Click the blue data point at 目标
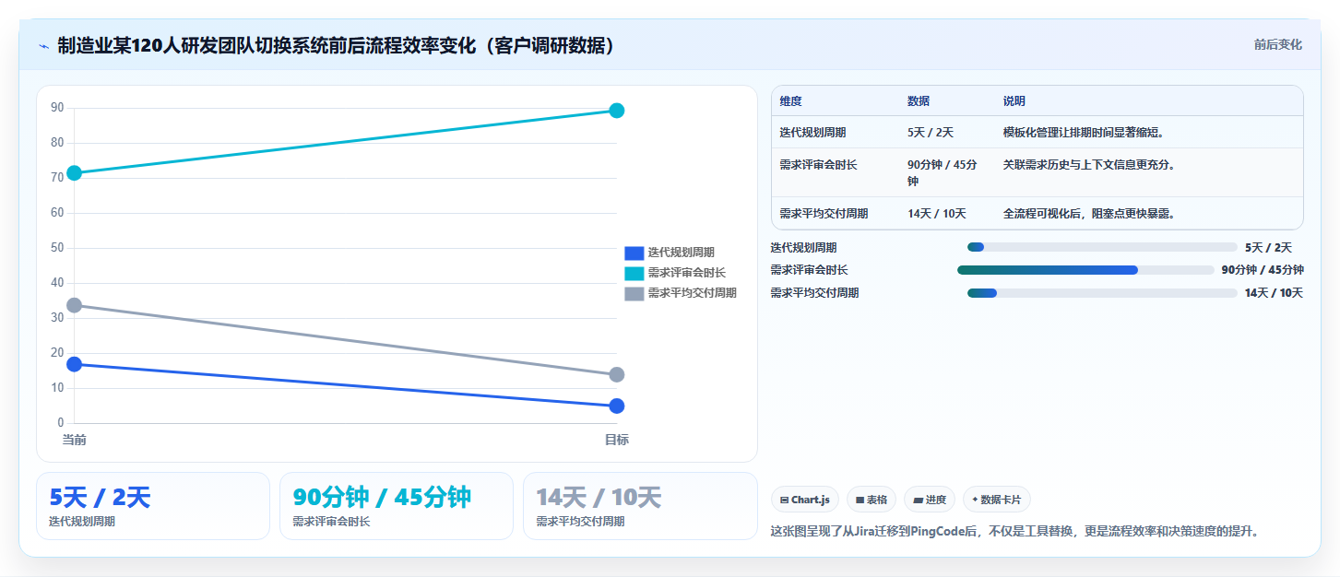The height and width of the screenshot is (577, 1340). tap(617, 406)
